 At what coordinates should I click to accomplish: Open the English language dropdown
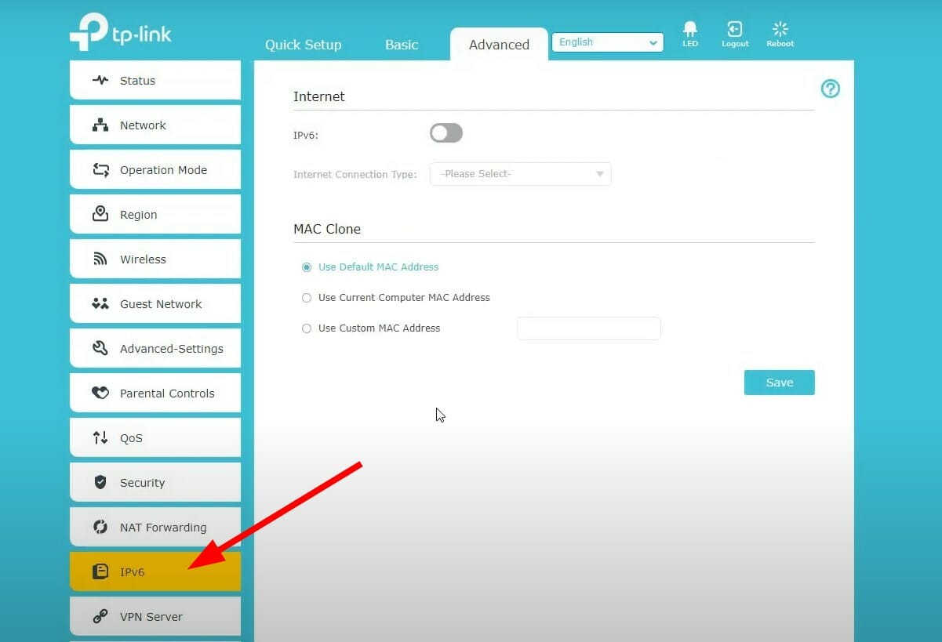pos(608,42)
